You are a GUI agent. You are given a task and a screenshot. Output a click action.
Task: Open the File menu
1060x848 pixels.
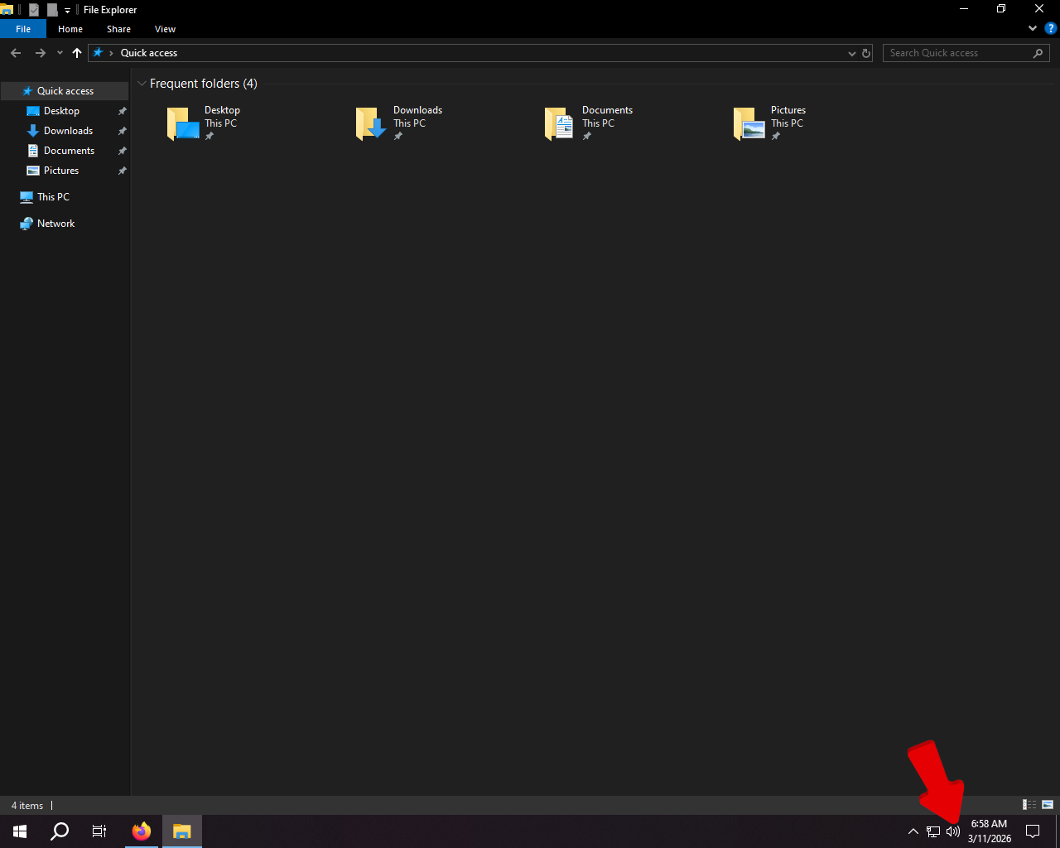[x=23, y=29]
